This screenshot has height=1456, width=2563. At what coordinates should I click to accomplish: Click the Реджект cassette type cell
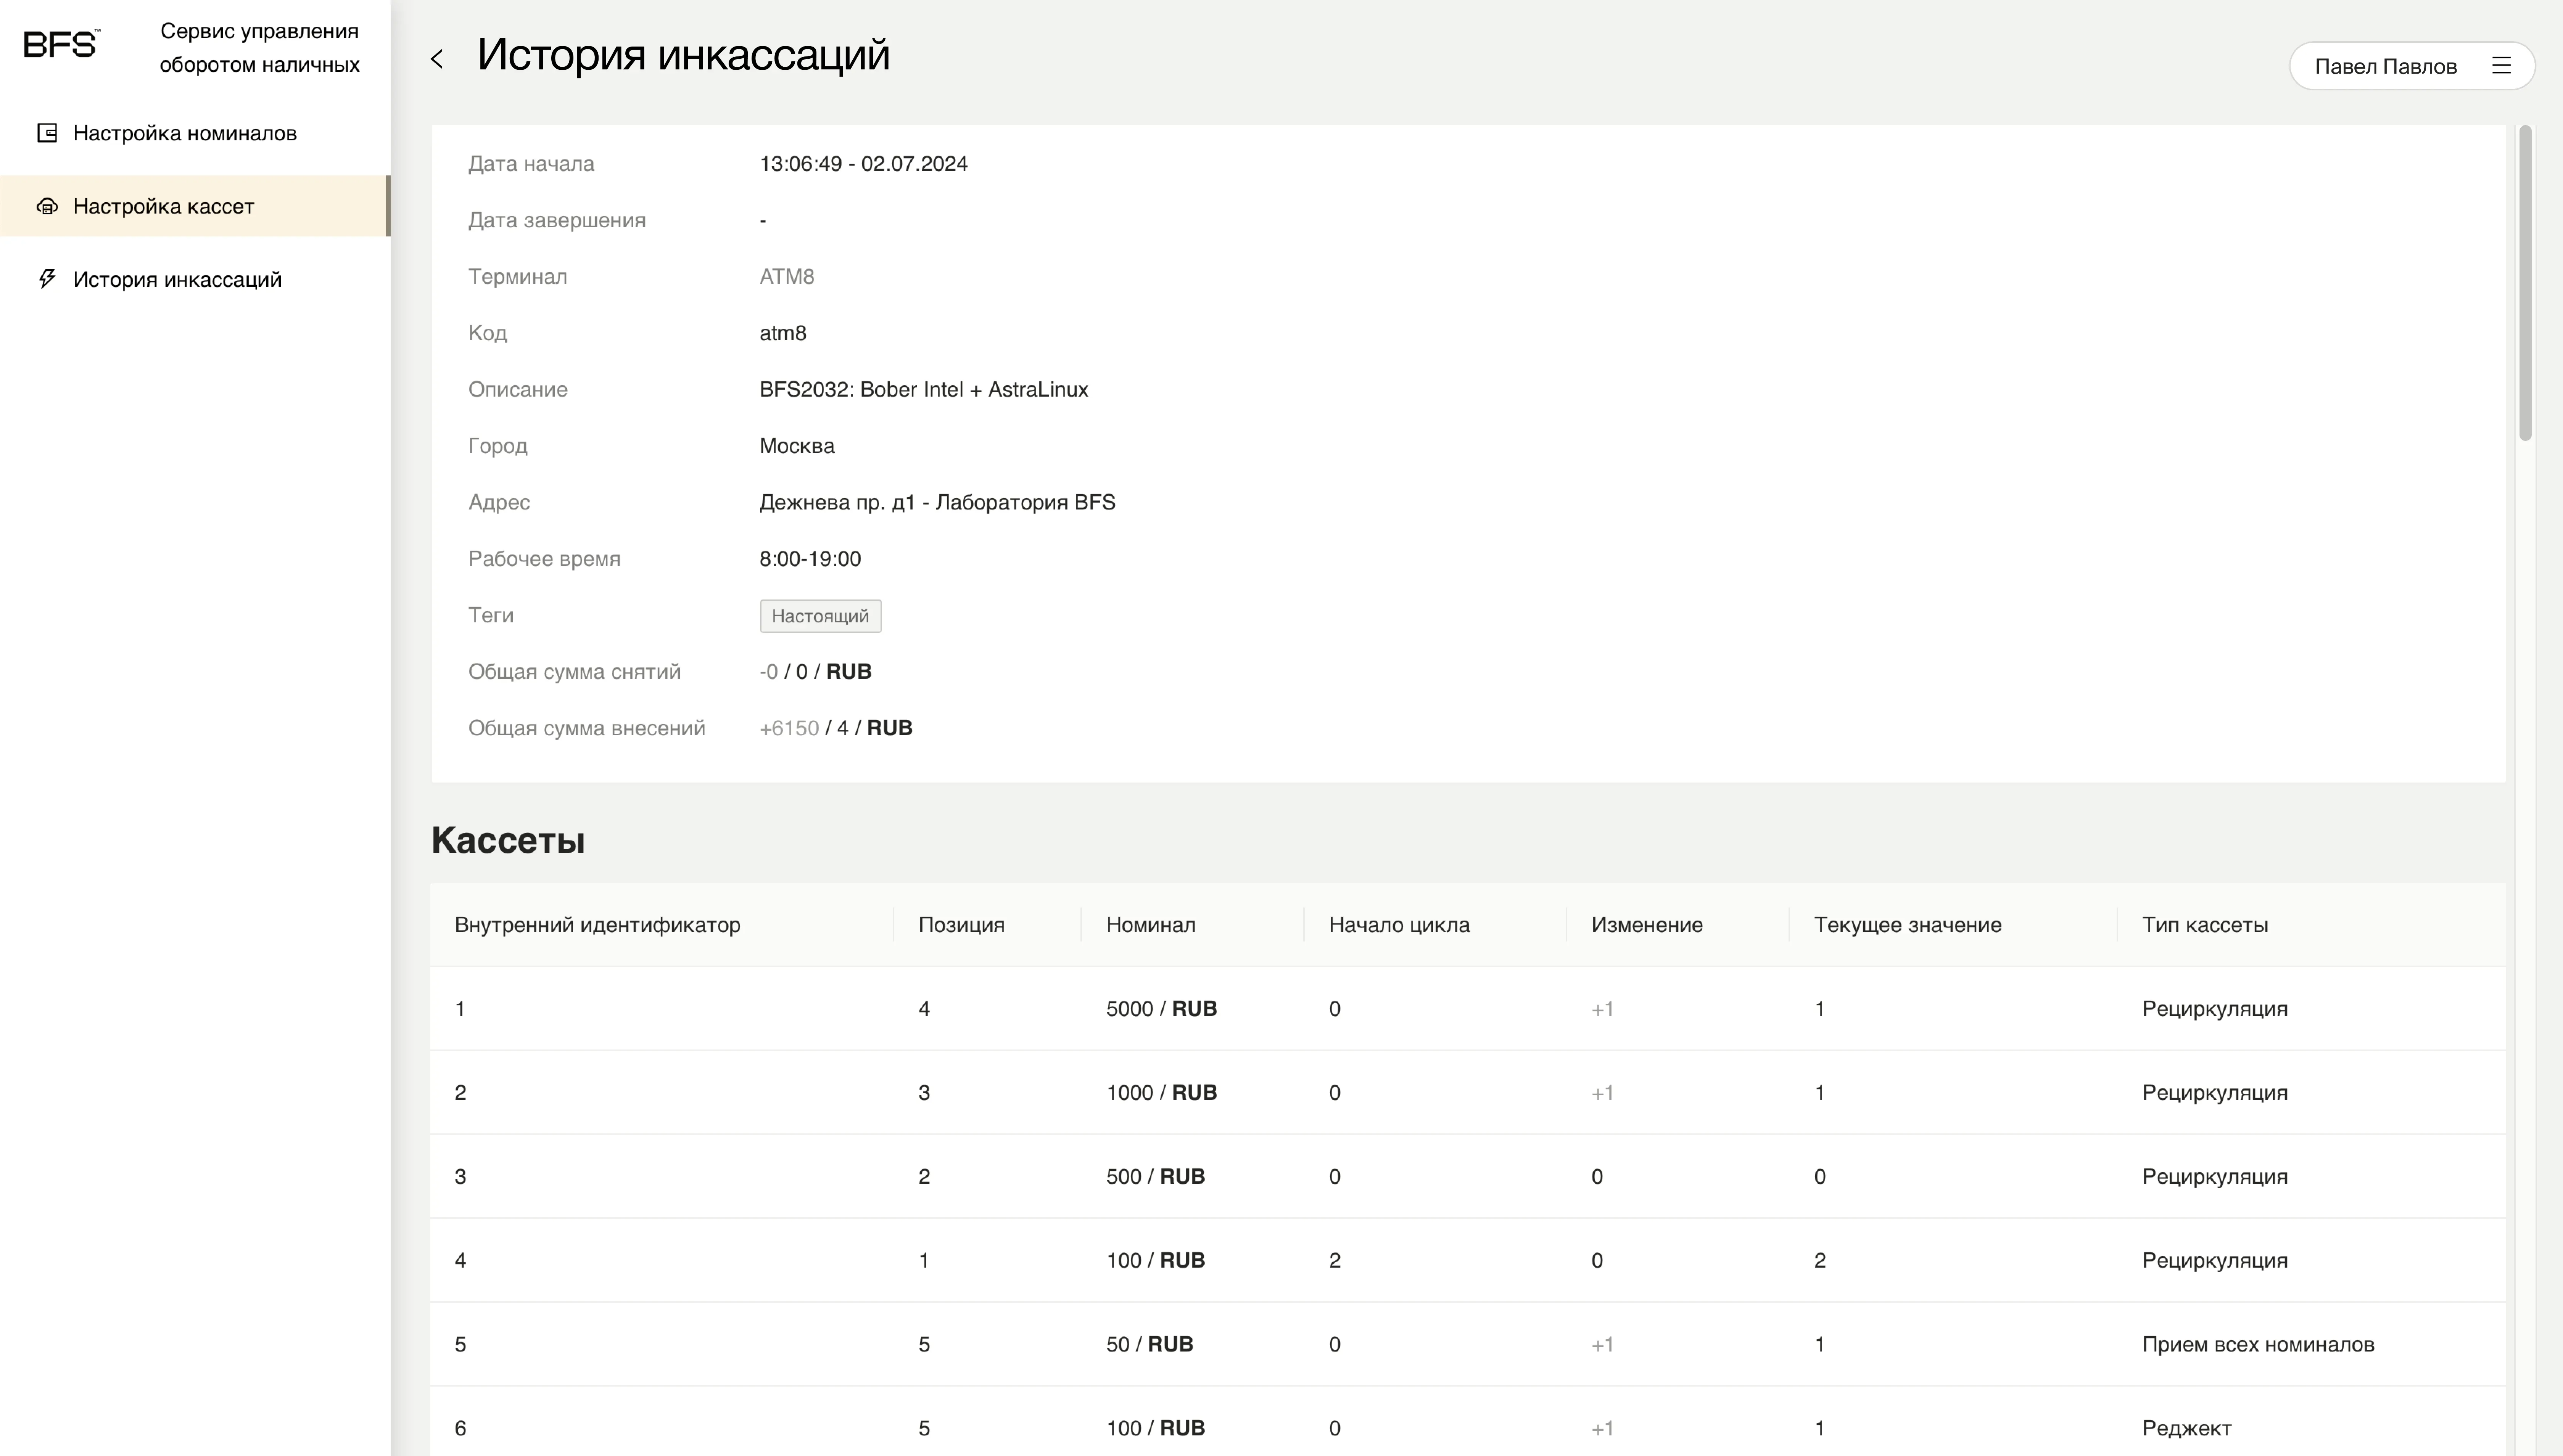(2187, 1429)
